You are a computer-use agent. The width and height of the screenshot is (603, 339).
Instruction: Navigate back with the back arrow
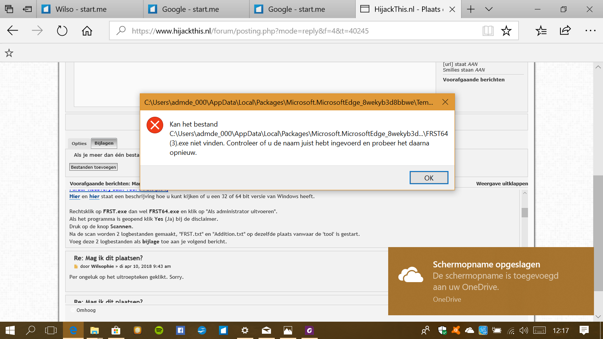(x=13, y=31)
